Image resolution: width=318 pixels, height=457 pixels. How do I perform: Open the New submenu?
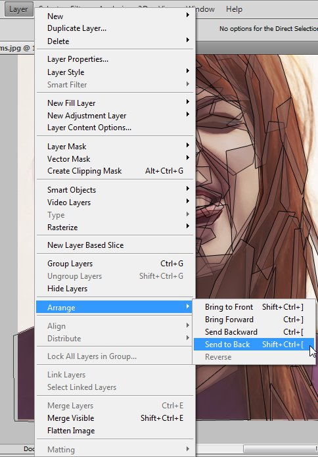point(115,16)
